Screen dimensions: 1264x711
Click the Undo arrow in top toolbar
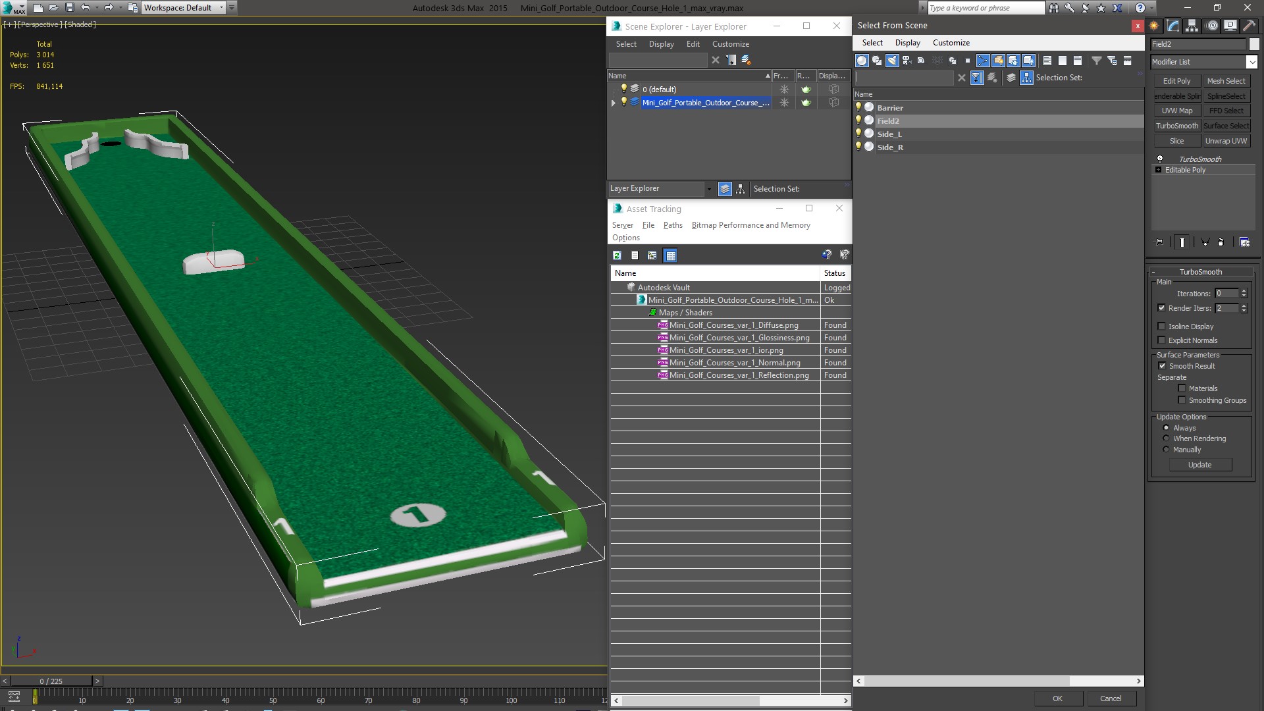point(86,8)
